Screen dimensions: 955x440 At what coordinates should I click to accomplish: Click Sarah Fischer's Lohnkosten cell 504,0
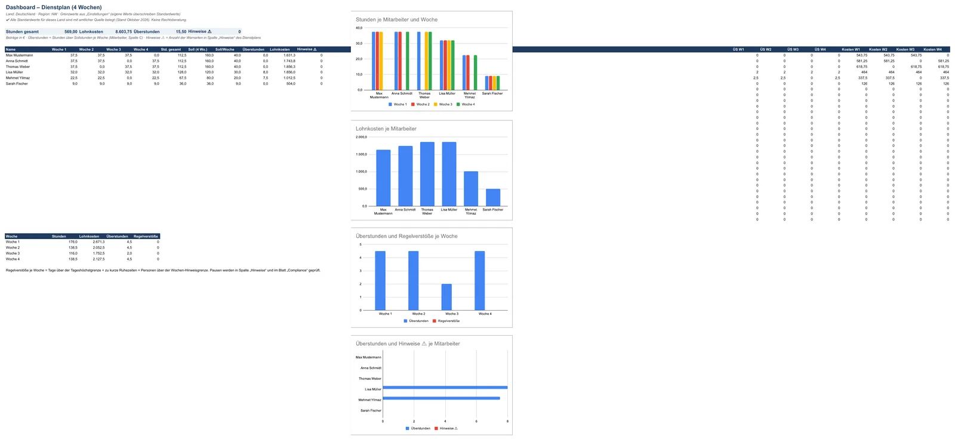tap(291, 83)
